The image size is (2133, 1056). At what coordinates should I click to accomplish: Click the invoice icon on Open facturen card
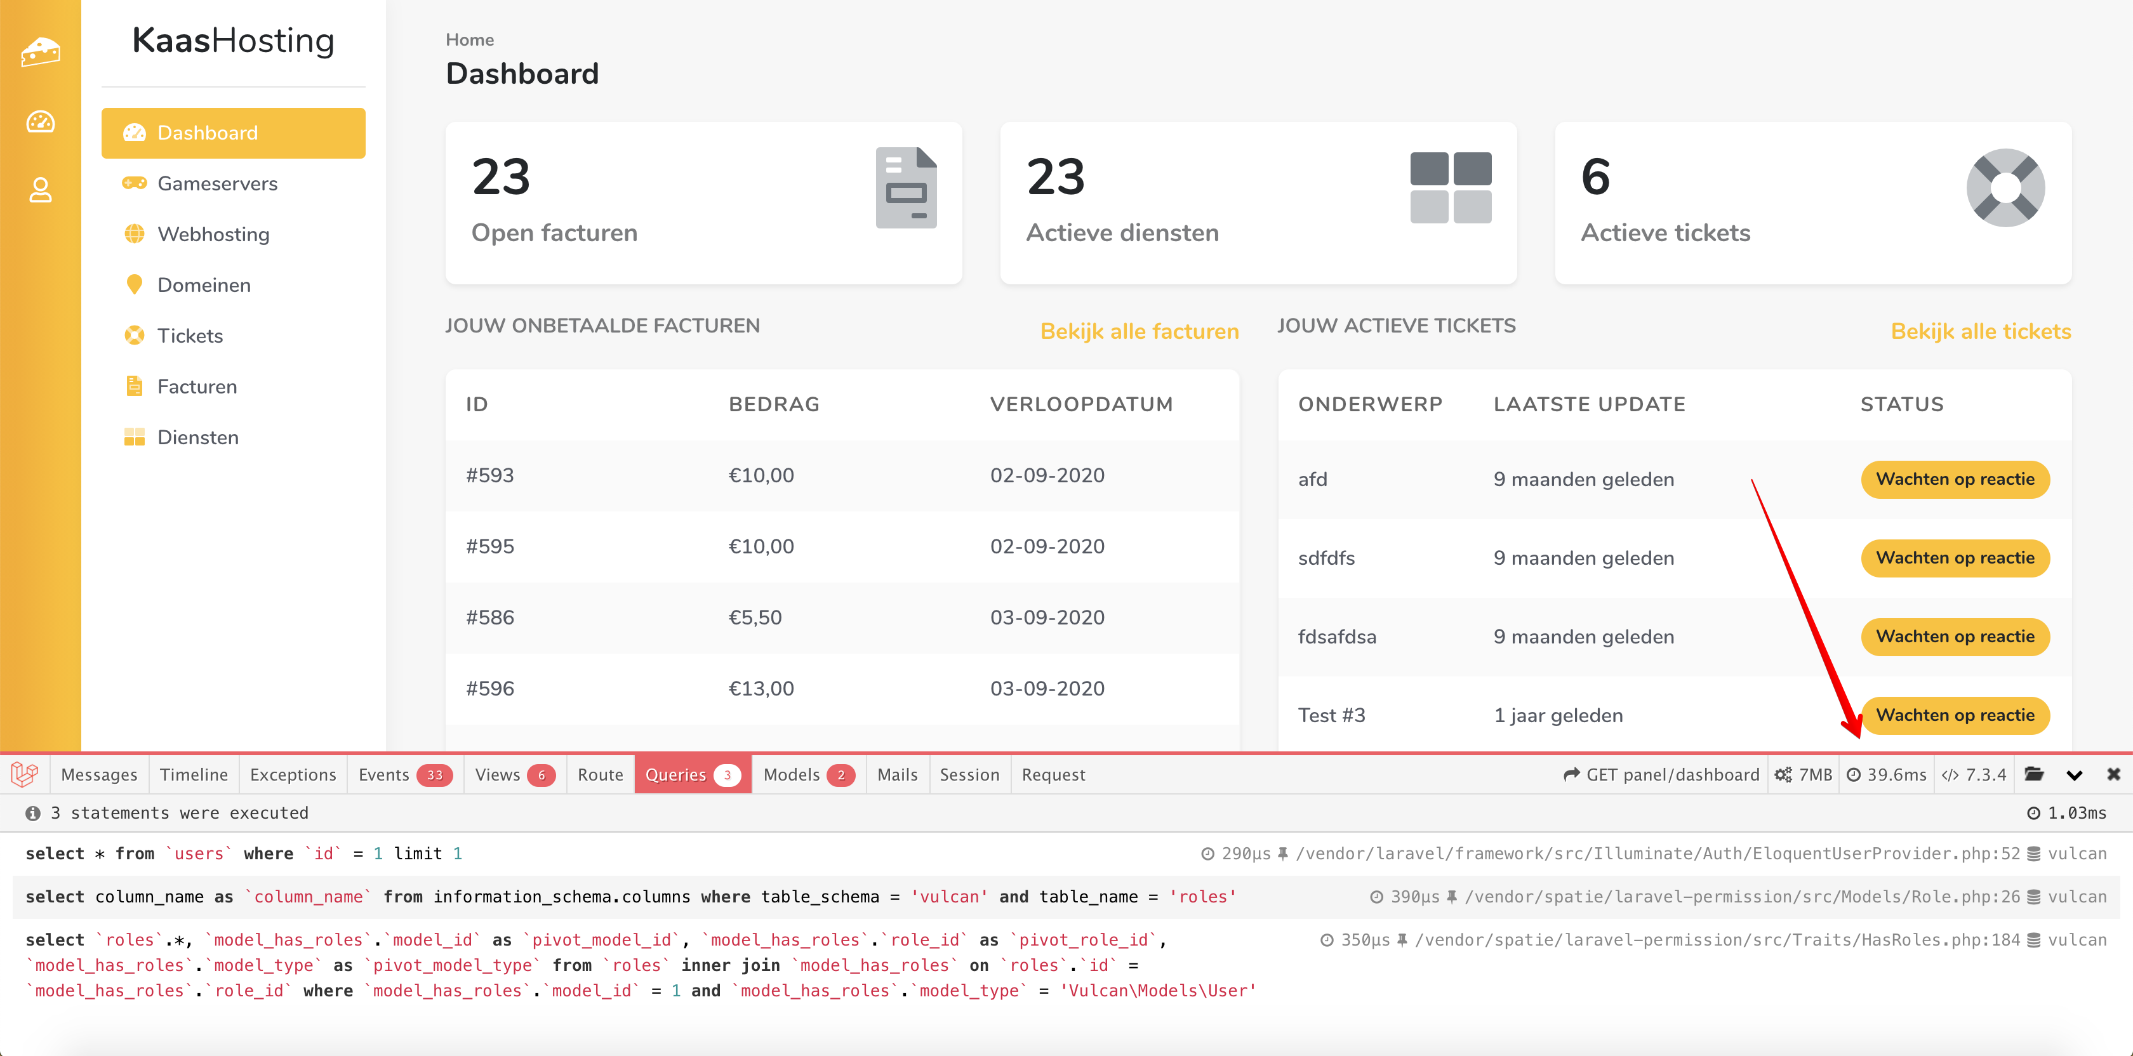[x=906, y=188]
